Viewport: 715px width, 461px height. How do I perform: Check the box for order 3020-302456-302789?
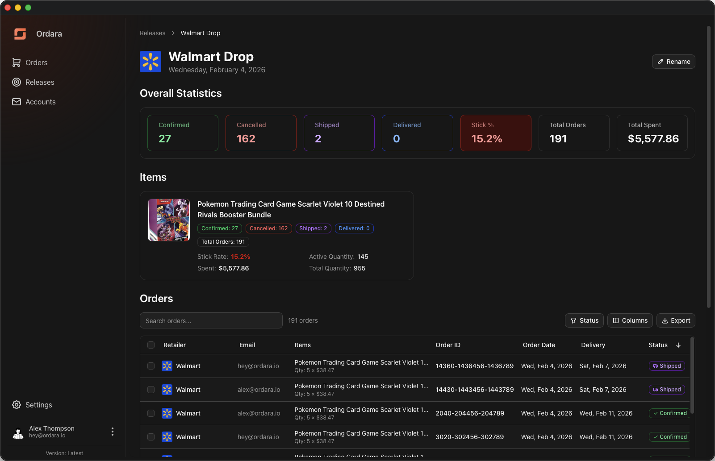click(151, 437)
